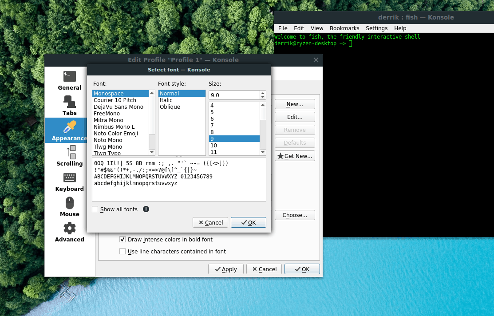494x316 pixels.
Task: Close the Edit Profile dialog with X
Action: (316, 60)
